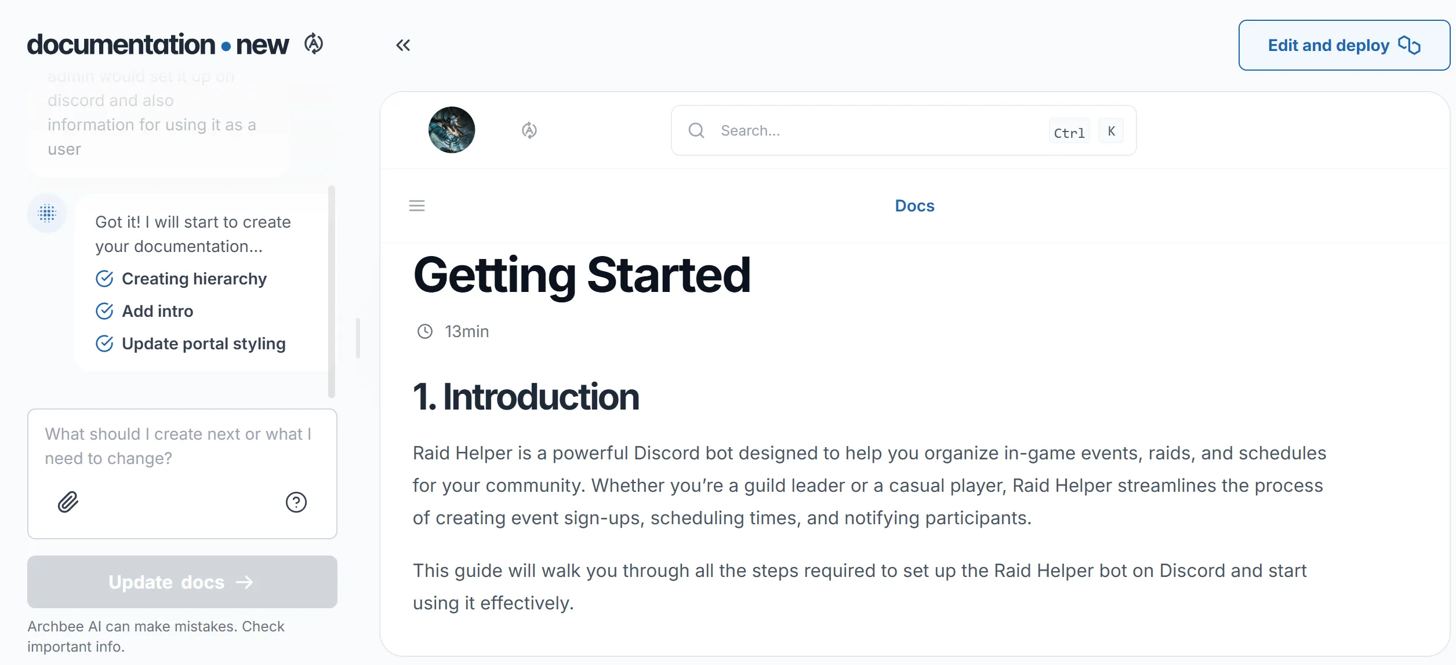Open the round portal avatar logo
Viewport: 1456px width, 665px height.
pyautogui.click(x=452, y=130)
